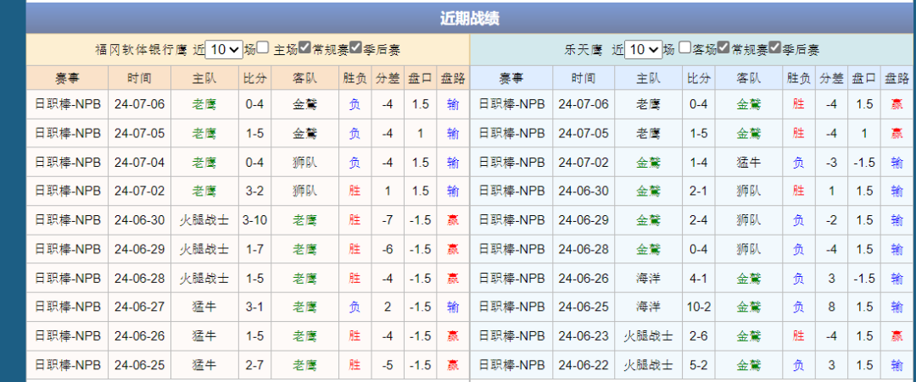Viewport: 916px width, 382px height.
Task: Uncheck 季后赛 in the 乐天鹰 filter bar
Action: coord(774,47)
